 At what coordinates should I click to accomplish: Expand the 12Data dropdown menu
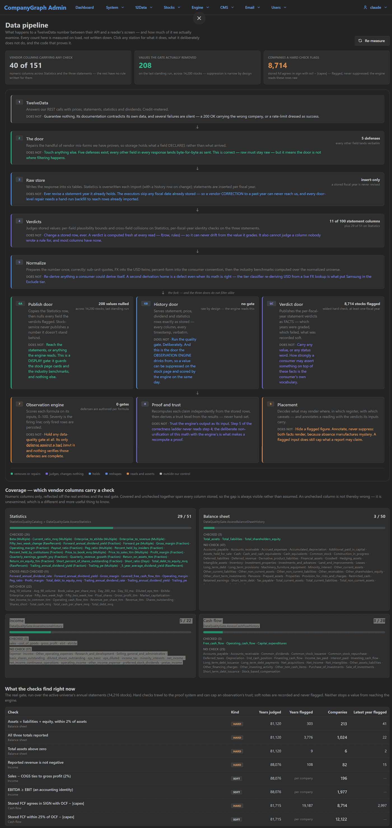coord(144,7)
